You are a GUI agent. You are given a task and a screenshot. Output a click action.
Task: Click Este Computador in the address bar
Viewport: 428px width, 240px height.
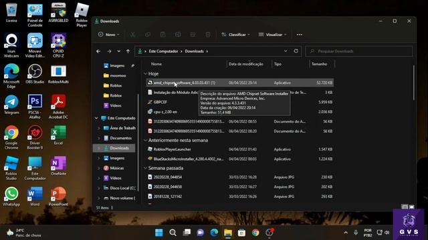[163, 51]
